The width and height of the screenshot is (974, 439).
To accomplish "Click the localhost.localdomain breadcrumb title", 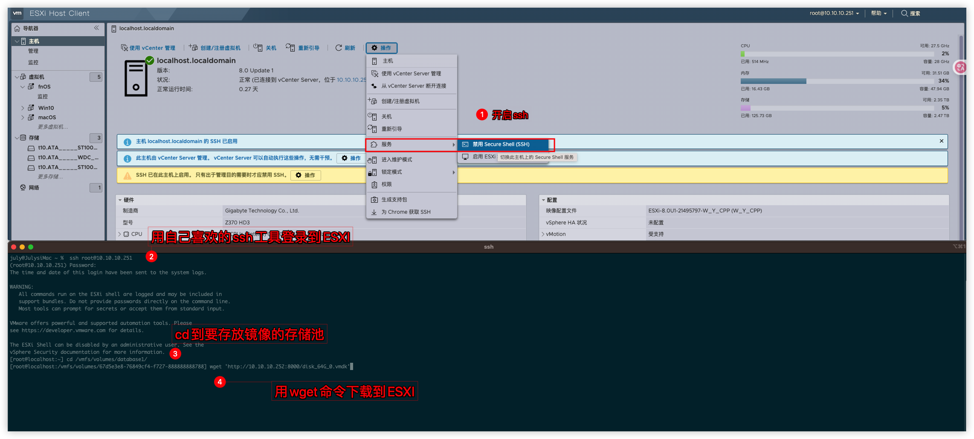I will point(146,29).
